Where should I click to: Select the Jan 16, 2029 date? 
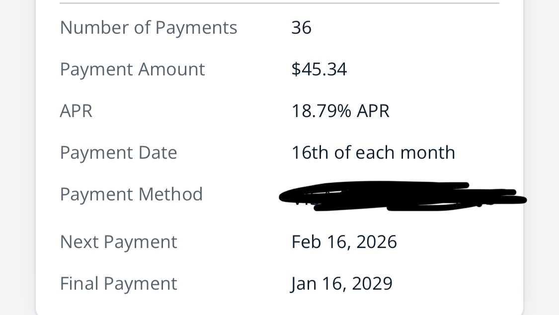pyautogui.click(x=342, y=284)
